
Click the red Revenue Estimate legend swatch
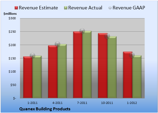[16, 8]
